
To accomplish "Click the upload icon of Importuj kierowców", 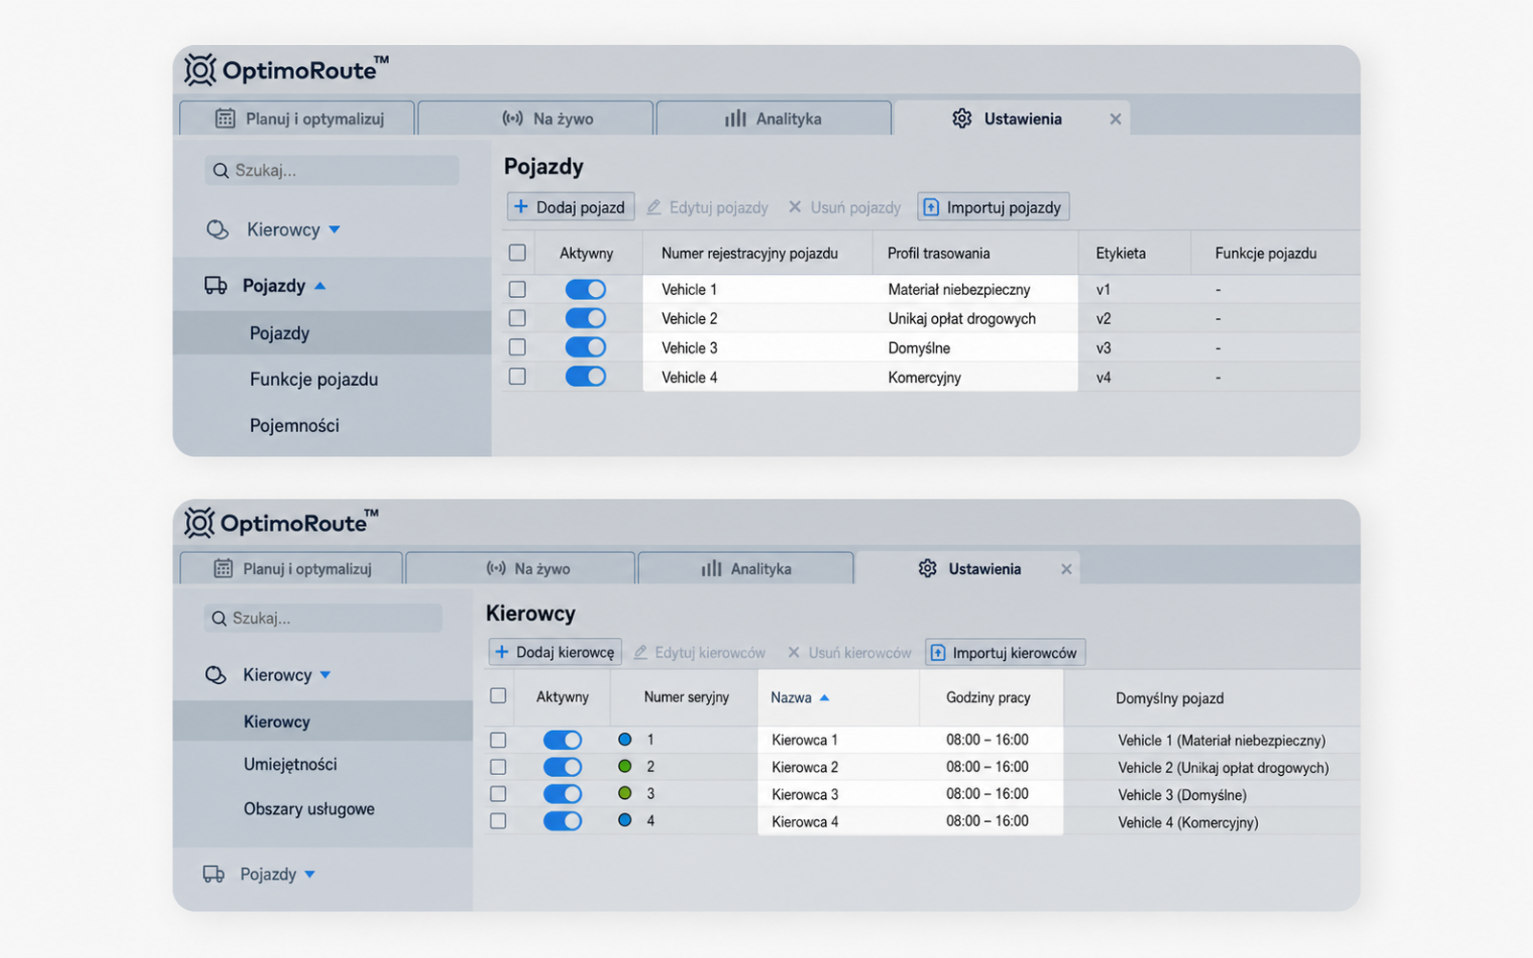I will (x=938, y=653).
